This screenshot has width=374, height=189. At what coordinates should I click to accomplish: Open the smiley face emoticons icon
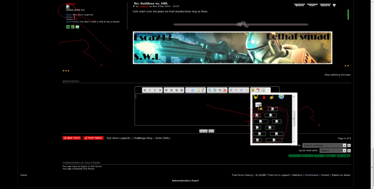pyautogui.click(x=253, y=90)
